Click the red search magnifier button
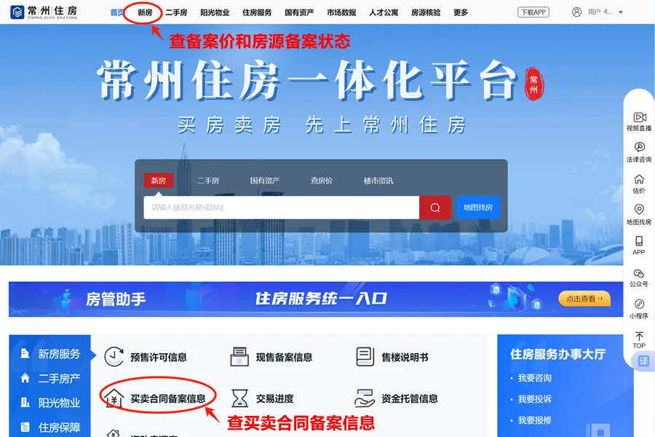Screen dimensions: 655x437 pyautogui.click(x=434, y=208)
